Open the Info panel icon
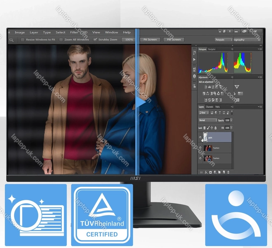Image resolution: width=272 pixels, height=248 pixels. (x=195, y=76)
